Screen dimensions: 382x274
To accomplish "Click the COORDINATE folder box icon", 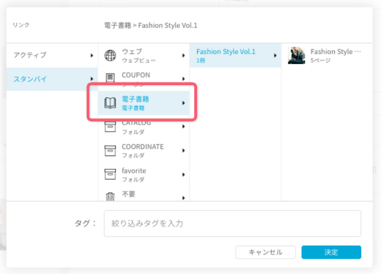I will point(110,151).
